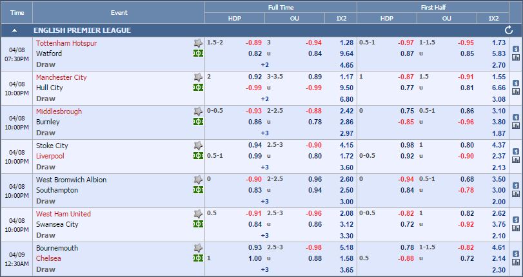Select Hull City full time 1X2 at 9.50
The image size is (523, 277).
point(346,88)
